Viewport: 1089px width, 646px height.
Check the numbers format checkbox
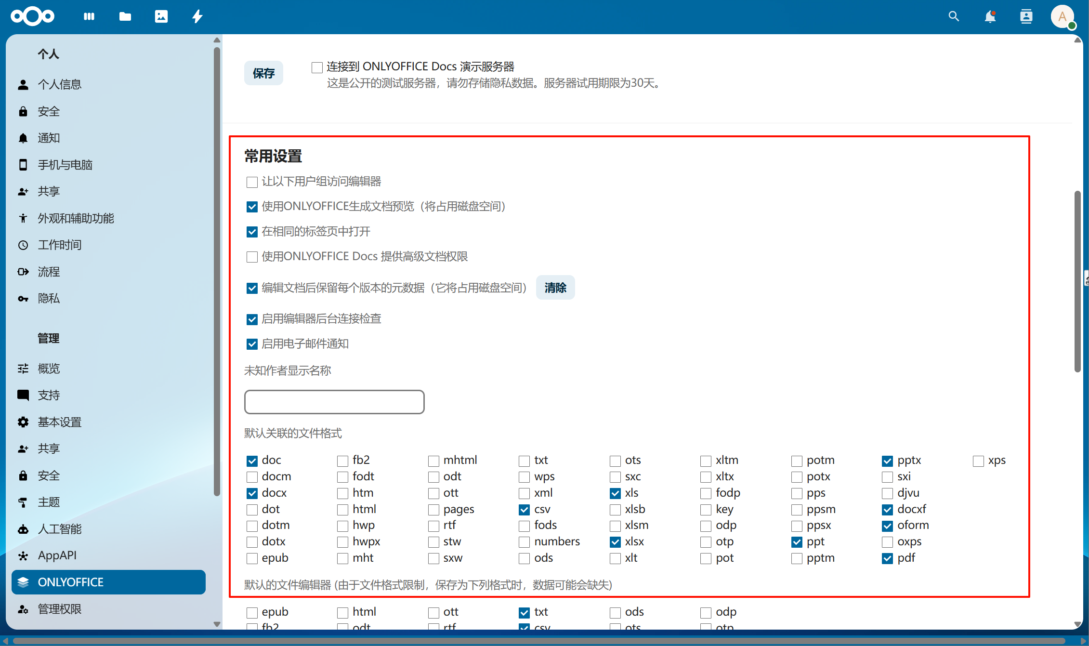coord(524,542)
